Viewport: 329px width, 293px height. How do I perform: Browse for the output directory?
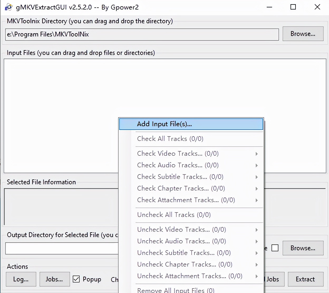point(303,248)
